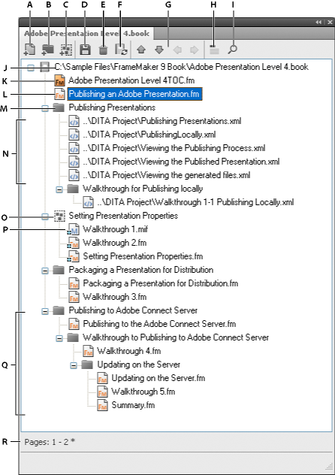Click the Move Up arrow icon
This screenshot has height=475, width=335.
[x=141, y=50]
